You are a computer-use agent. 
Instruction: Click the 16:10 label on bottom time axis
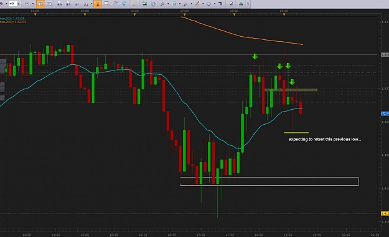(143, 235)
